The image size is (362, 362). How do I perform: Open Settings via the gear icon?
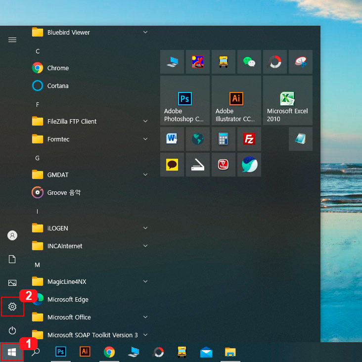(x=12, y=307)
